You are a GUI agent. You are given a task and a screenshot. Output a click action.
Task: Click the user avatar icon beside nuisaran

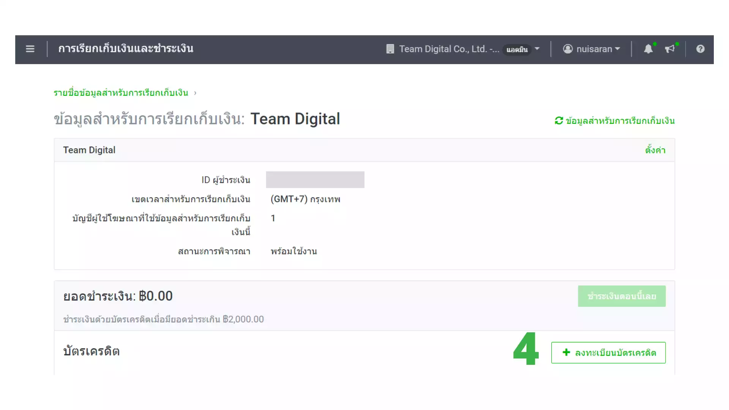(x=568, y=49)
